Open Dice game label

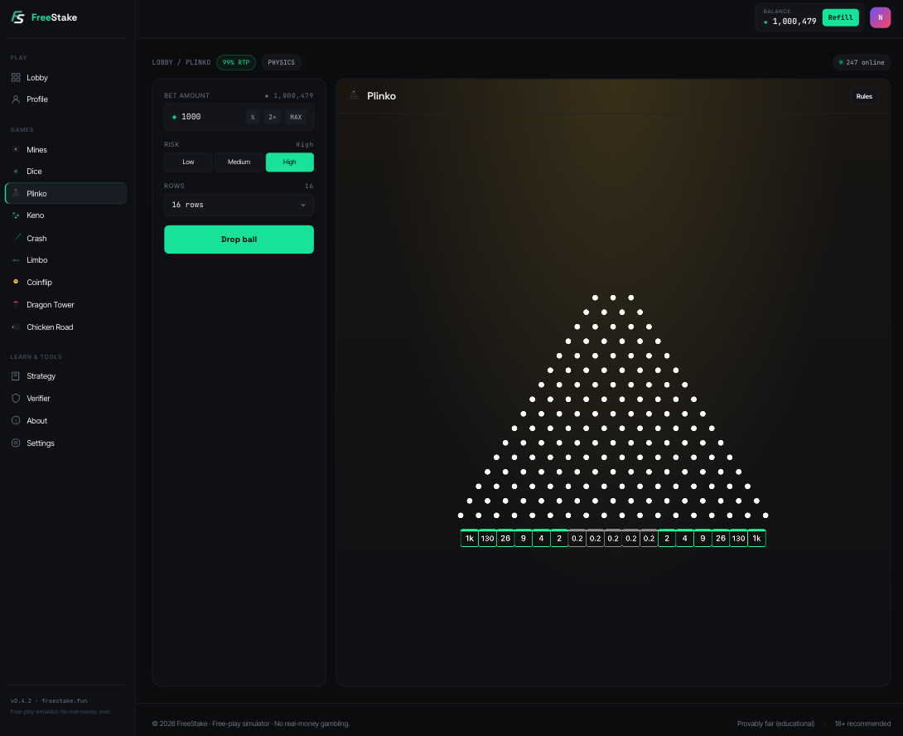pos(34,172)
